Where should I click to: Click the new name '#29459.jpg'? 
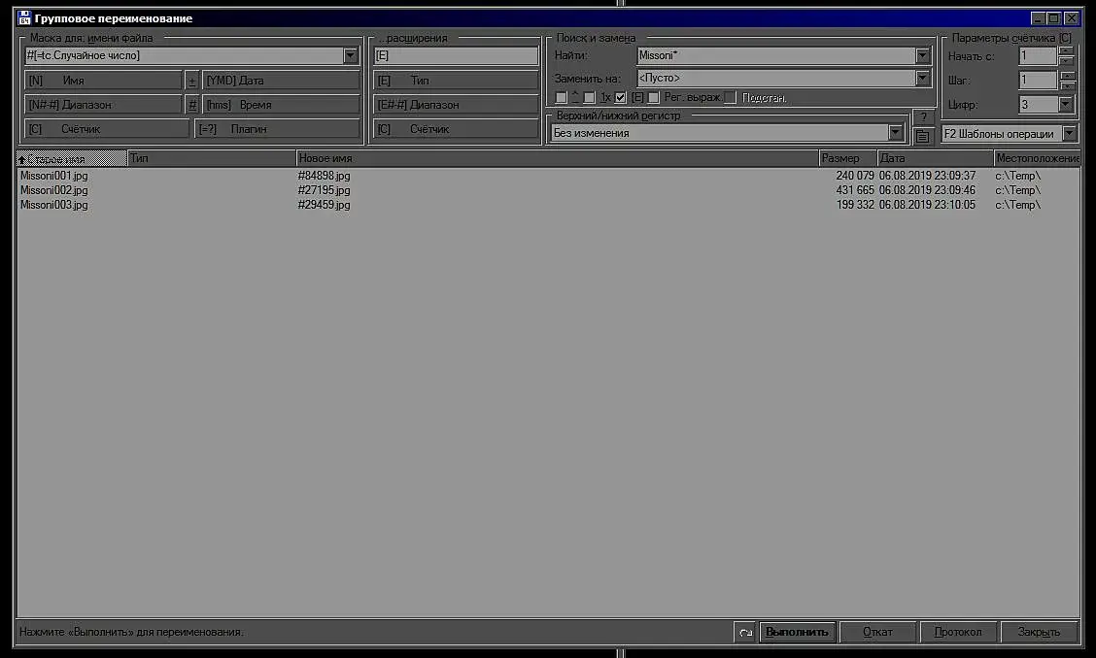coord(325,206)
